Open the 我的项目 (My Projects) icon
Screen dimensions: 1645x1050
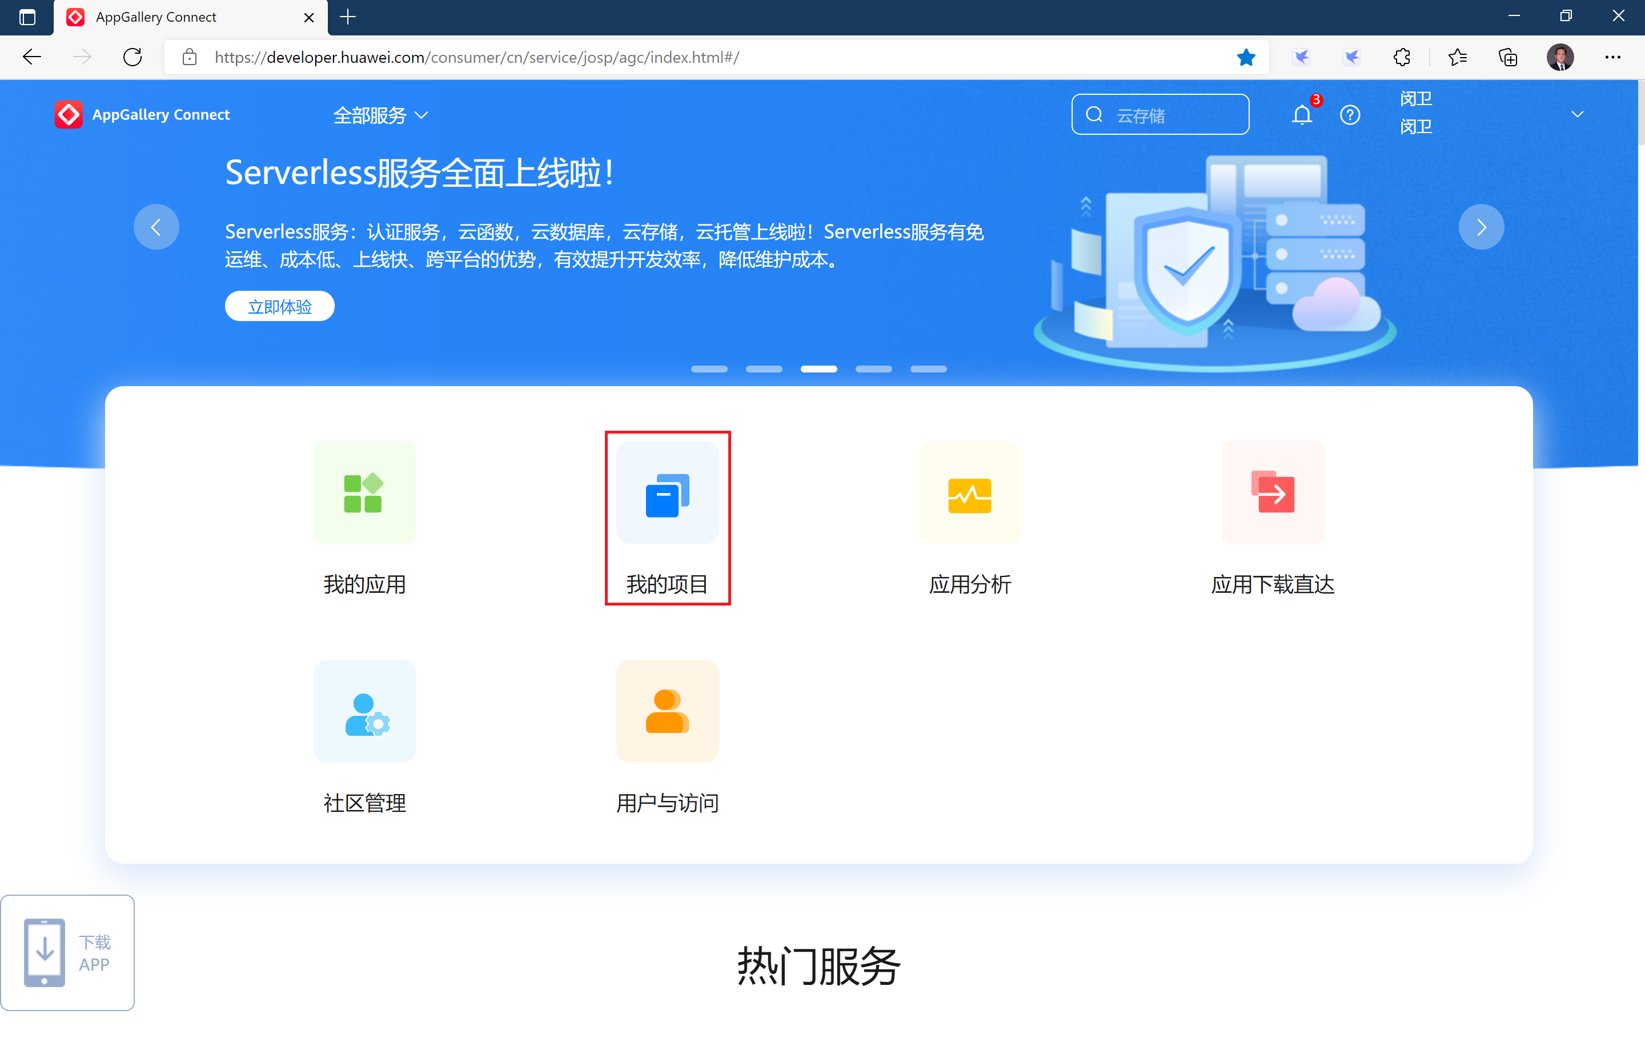tap(668, 492)
